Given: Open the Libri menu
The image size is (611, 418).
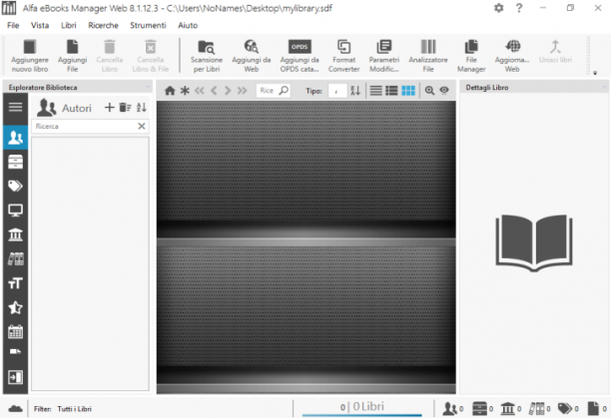Looking at the screenshot, I should pyautogui.click(x=68, y=25).
